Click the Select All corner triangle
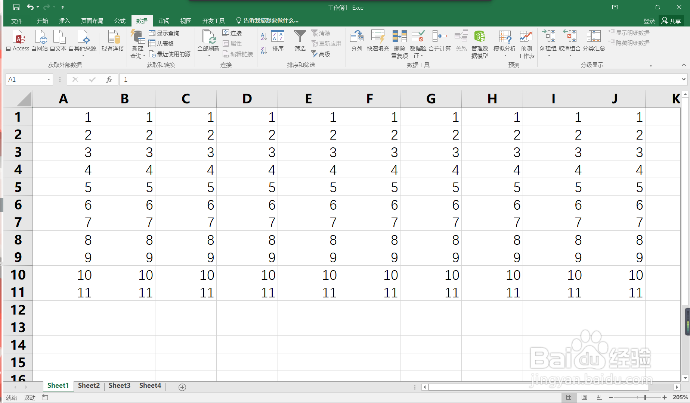The height and width of the screenshot is (403, 690). pyautogui.click(x=23, y=99)
